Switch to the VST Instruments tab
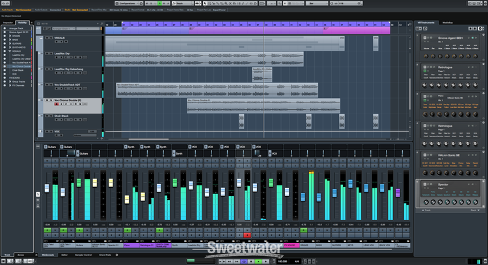Image resolution: width=488 pixels, height=265 pixels. coord(426,23)
